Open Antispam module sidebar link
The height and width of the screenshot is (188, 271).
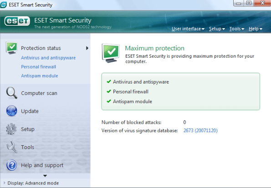click(40, 76)
